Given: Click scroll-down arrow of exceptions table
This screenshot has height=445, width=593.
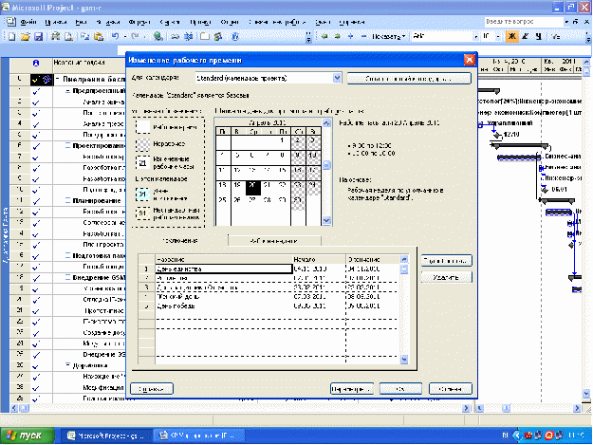Looking at the screenshot, I should [x=404, y=359].
